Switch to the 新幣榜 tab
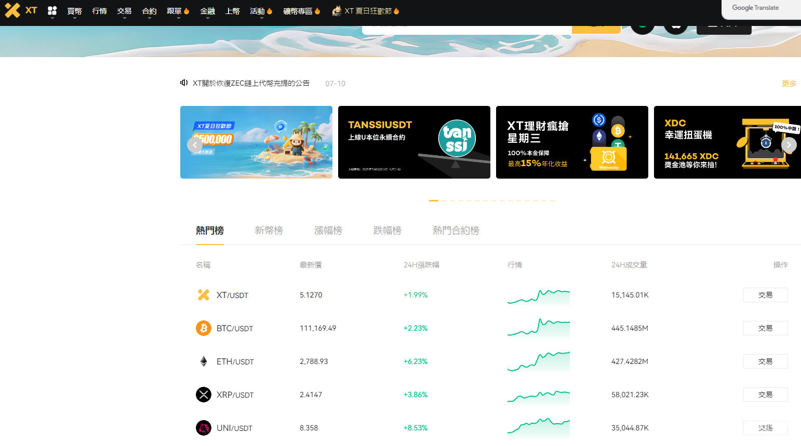The height and width of the screenshot is (446, 801). 269,231
